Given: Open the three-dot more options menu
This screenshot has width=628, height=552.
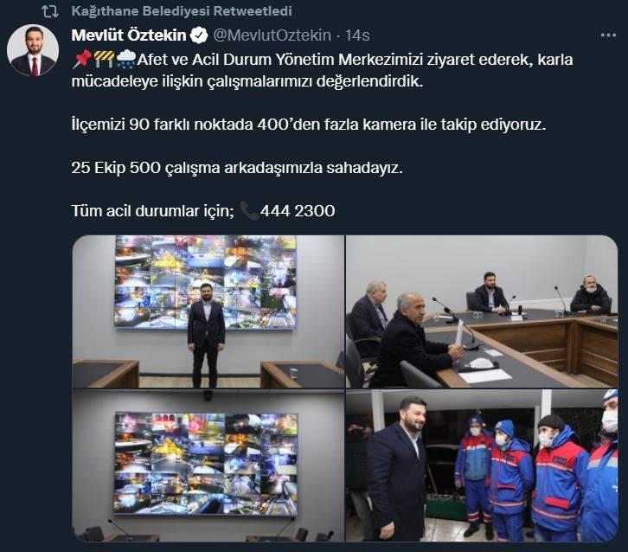Looking at the screenshot, I should tap(608, 35).
